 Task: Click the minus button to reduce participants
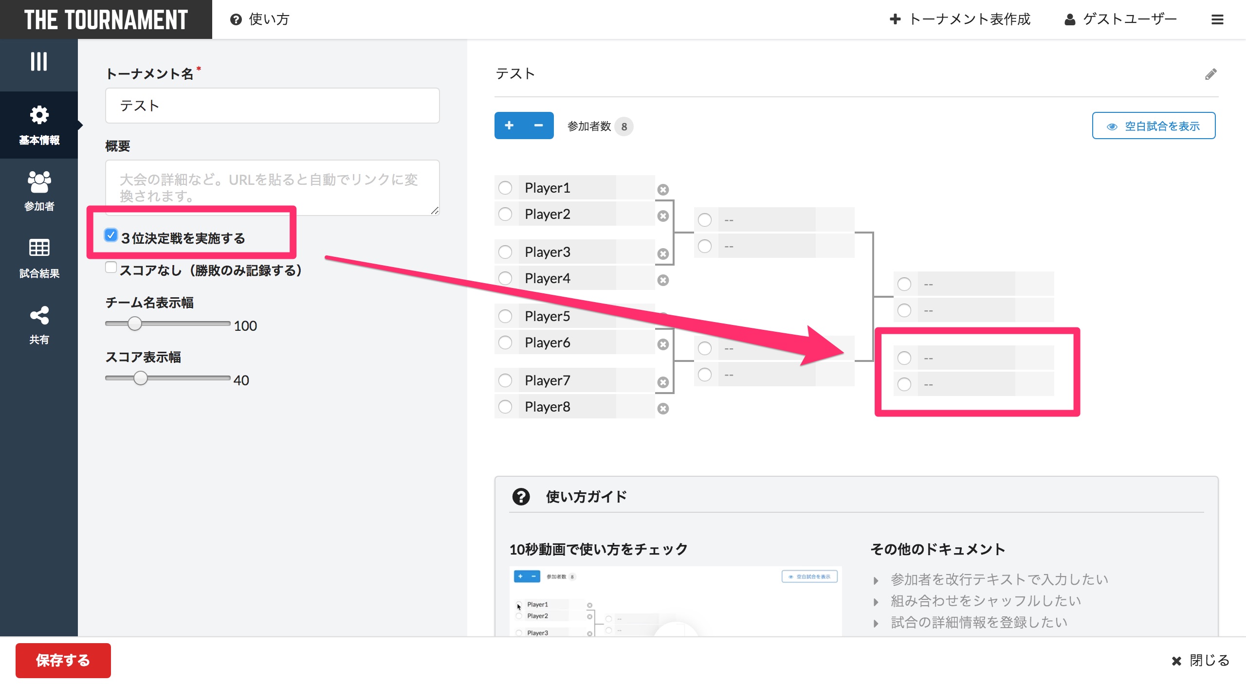click(538, 126)
